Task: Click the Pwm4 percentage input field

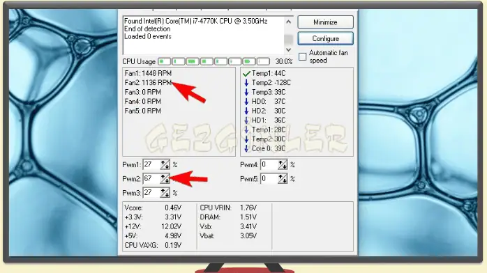Action: (269, 164)
